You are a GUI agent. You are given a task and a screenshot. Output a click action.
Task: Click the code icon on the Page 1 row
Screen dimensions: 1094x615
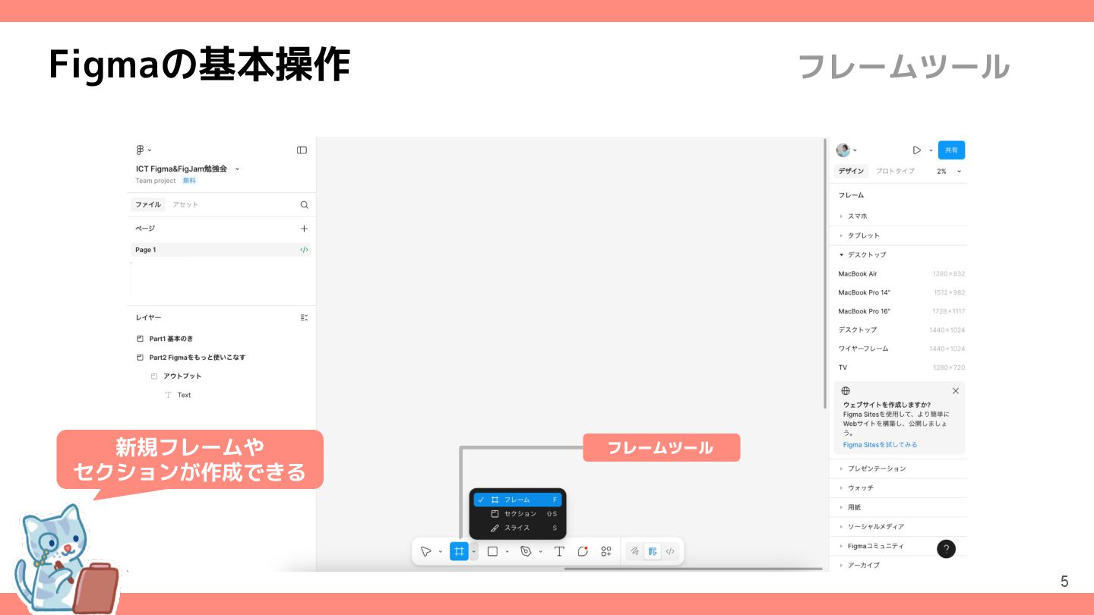[x=304, y=250]
